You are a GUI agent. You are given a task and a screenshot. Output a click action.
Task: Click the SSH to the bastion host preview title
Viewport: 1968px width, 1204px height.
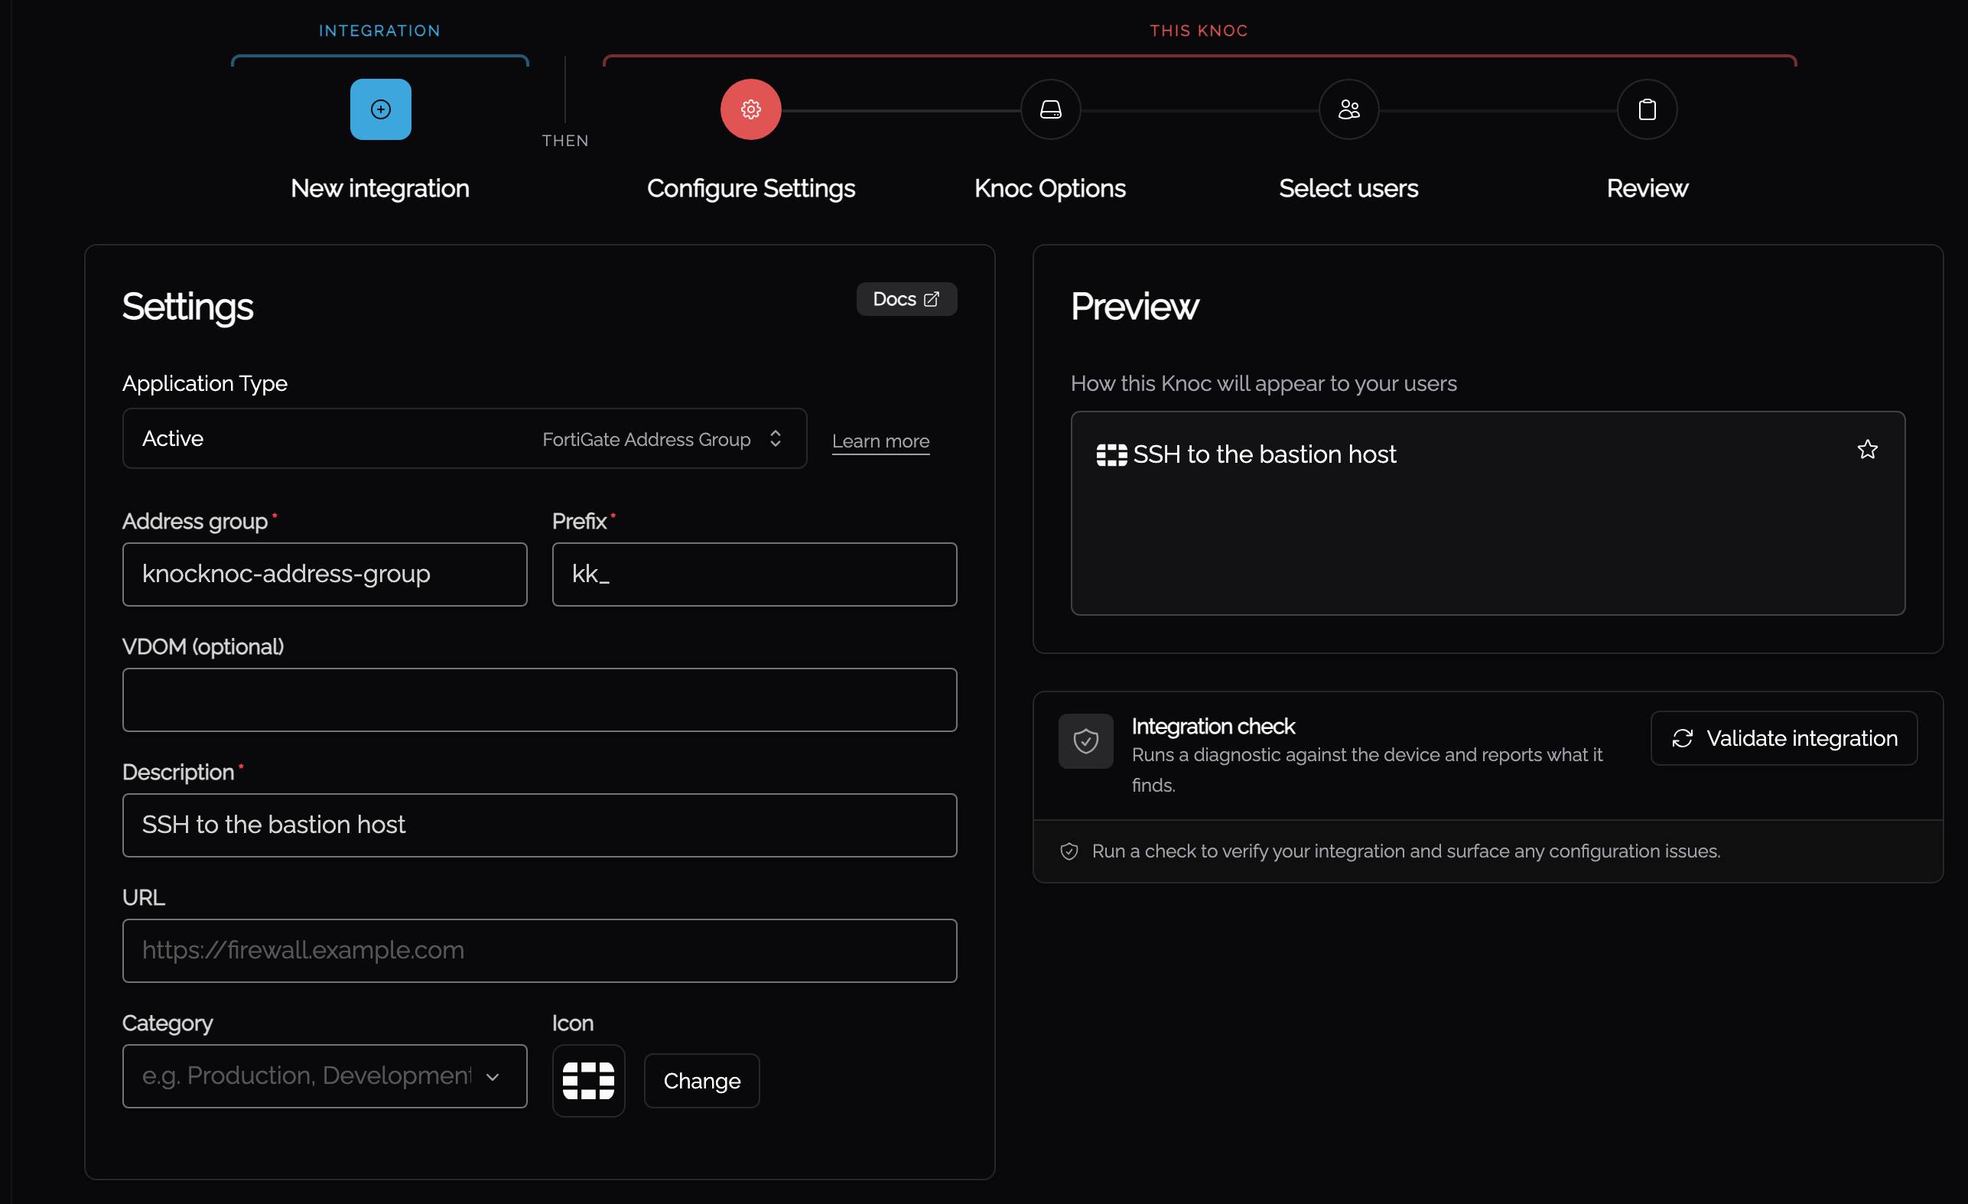(x=1264, y=454)
